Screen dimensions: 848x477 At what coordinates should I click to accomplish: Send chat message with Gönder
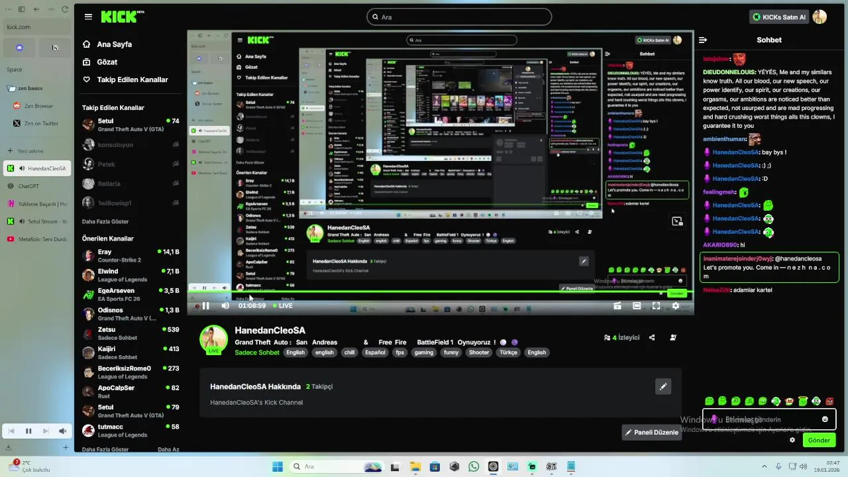pos(819,440)
